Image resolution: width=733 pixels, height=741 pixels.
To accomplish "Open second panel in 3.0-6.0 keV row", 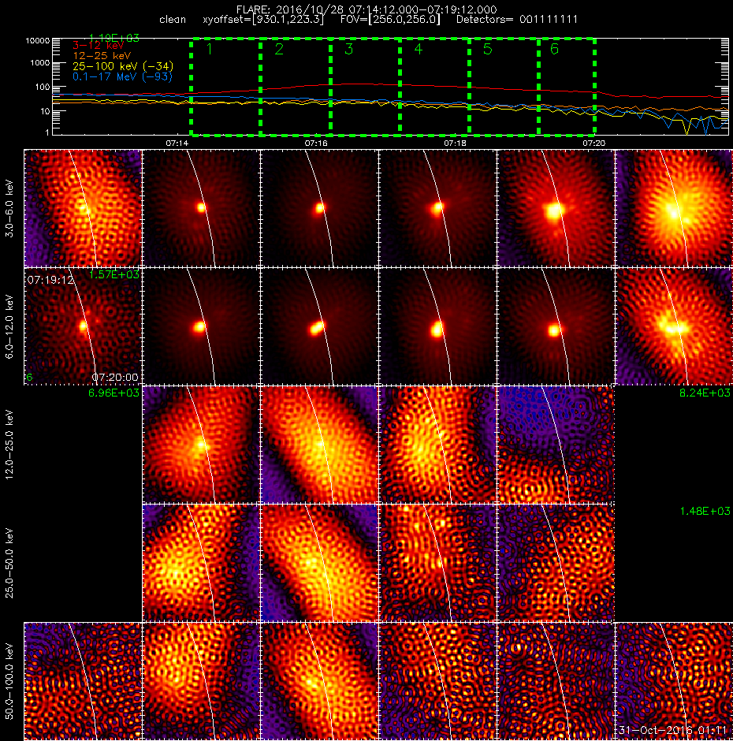I will [x=201, y=208].
